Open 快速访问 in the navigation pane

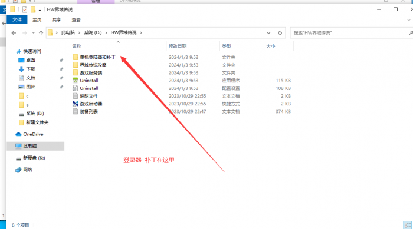coord(32,51)
